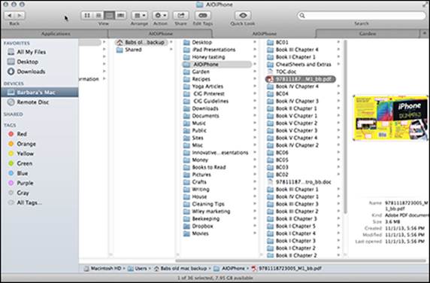Switch to icon view mode
This screenshot has width=430, height=283.
[x=87, y=15]
